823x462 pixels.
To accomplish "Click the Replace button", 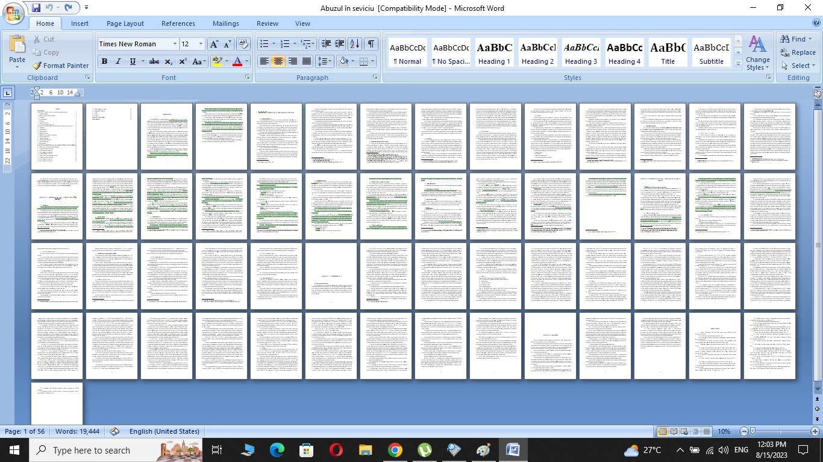I will 798,52.
